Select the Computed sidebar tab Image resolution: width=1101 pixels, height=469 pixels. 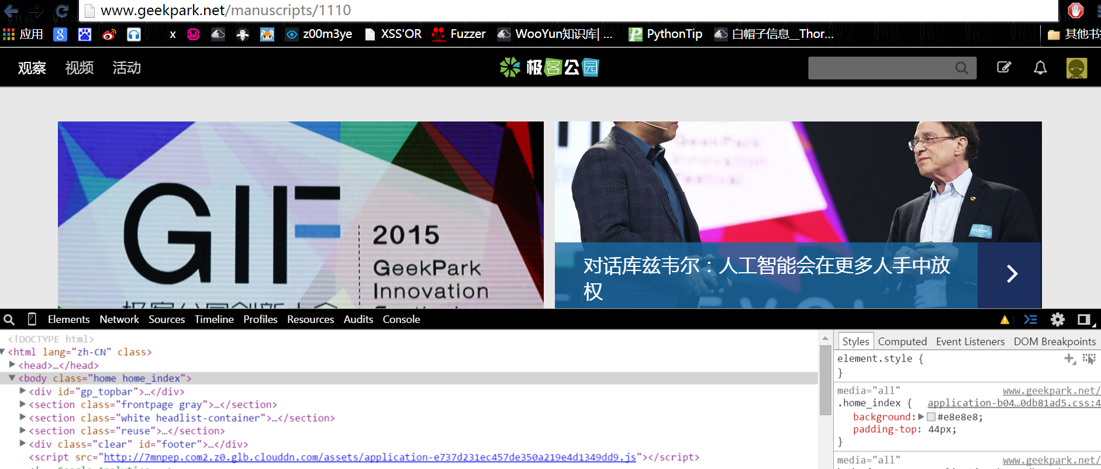(902, 342)
